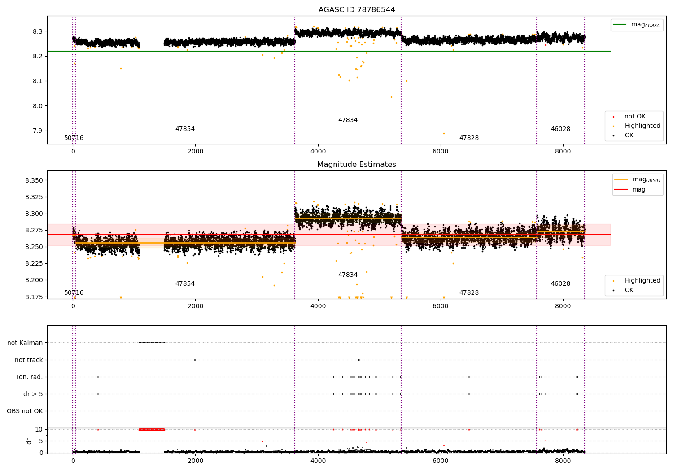Click the '8.300' y-axis tick label
Viewport: 673px width, 471px height.
[34, 214]
